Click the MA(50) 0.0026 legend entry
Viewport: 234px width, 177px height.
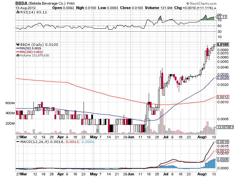pyautogui.click(x=29, y=48)
